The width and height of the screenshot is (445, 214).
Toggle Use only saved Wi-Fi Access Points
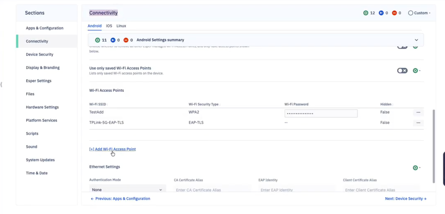pyautogui.click(x=402, y=71)
